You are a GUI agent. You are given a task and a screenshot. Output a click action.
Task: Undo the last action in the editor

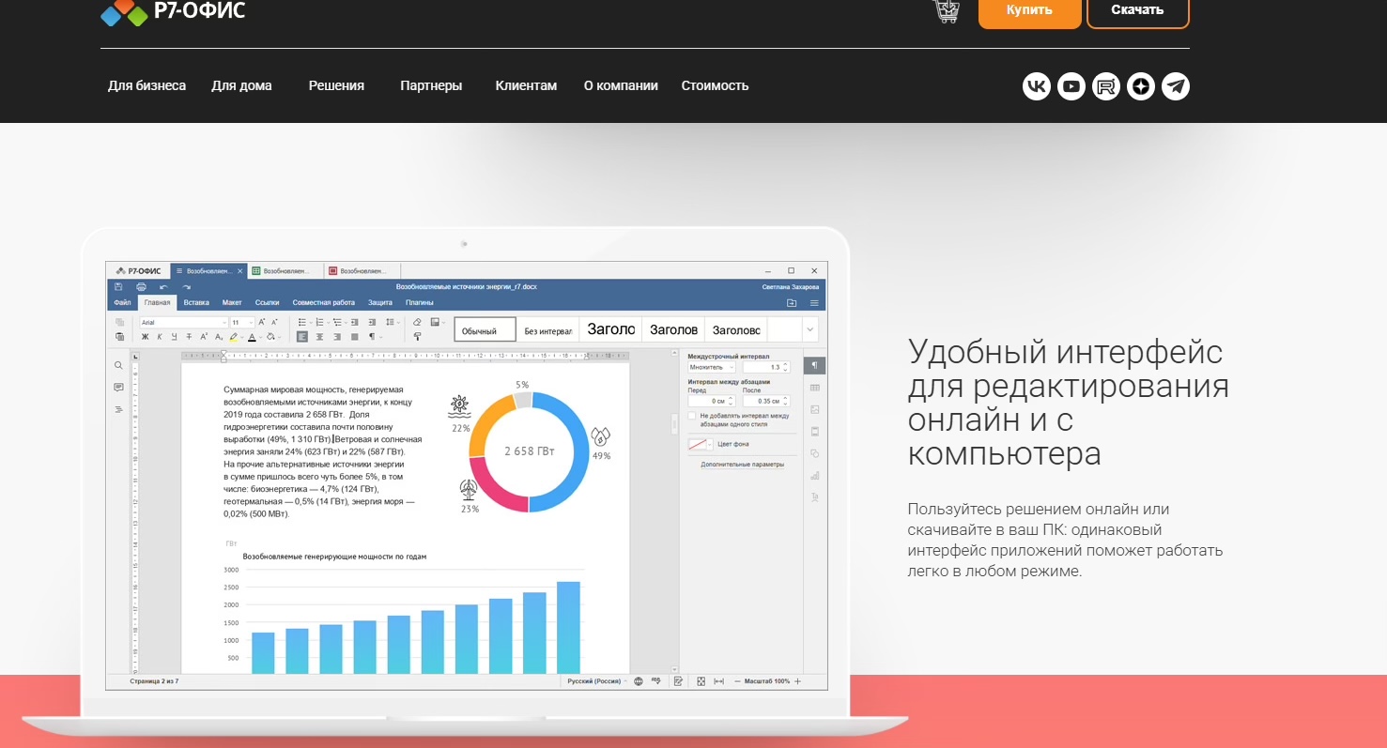tap(163, 286)
